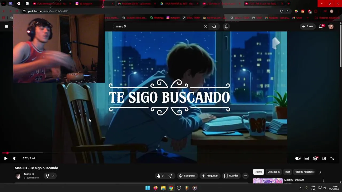
Task: Select the De Masu G filter chip
Action: pos(274,172)
